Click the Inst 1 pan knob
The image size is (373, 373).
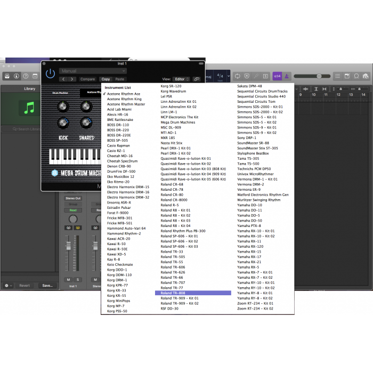pyautogui.click(x=73, y=219)
